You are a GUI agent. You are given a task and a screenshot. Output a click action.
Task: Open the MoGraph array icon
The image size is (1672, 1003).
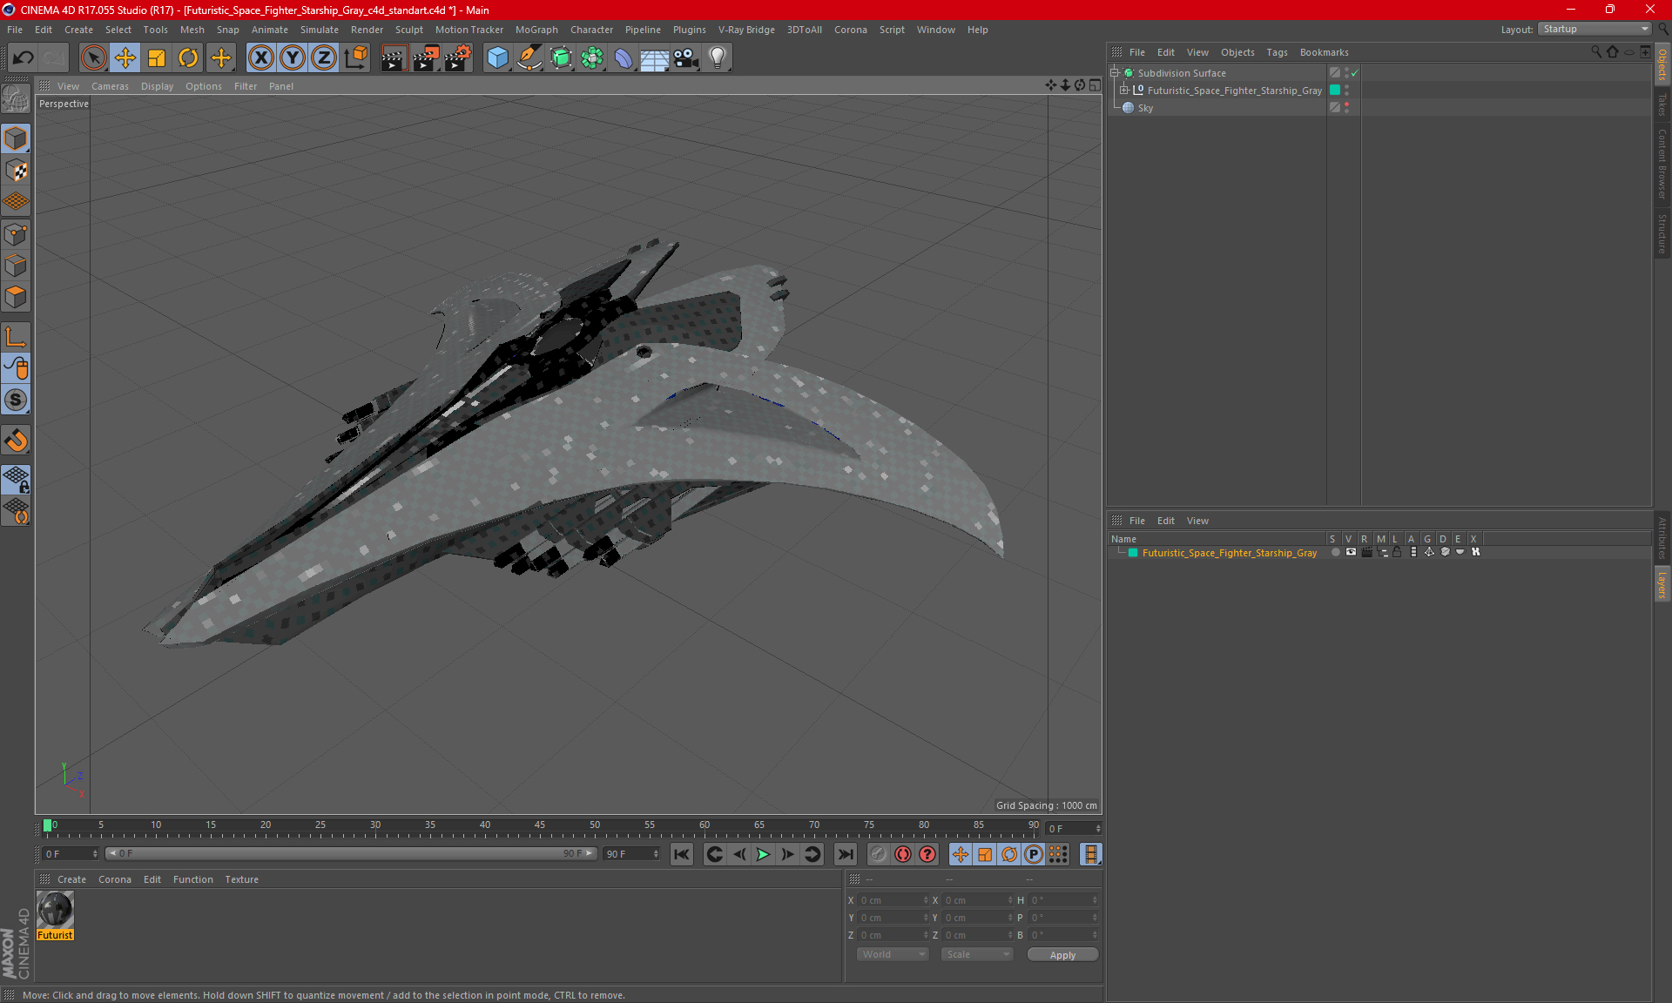pyautogui.click(x=592, y=58)
